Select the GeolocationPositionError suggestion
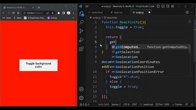The height and width of the screenshot is (110, 196). pos(151,72)
